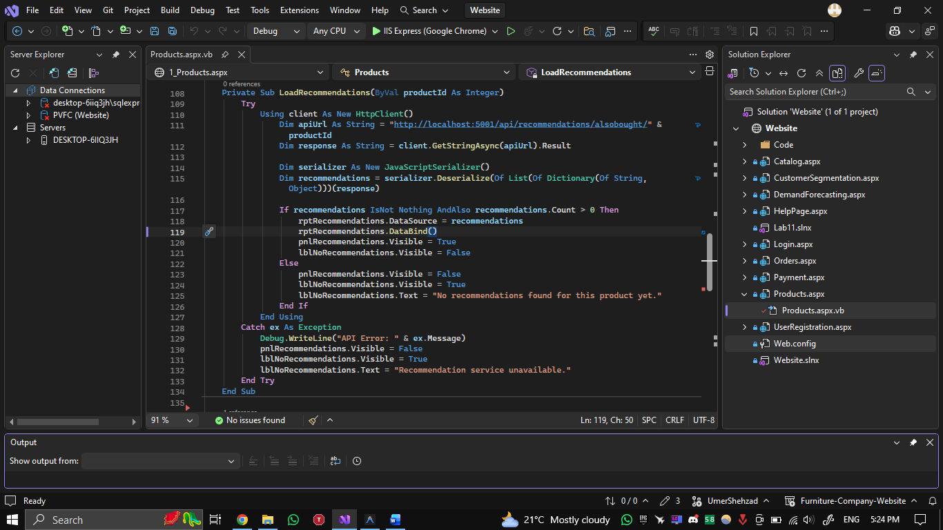943x530 pixels.
Task: Click the Windows Start button
Action: (12, 520)
